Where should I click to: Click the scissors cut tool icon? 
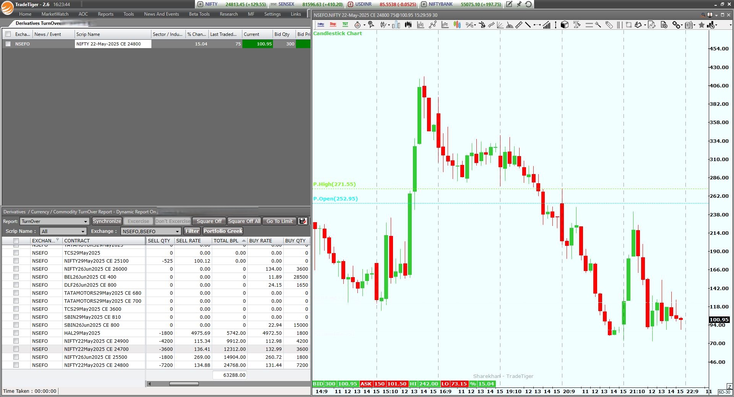pos(469,25)
